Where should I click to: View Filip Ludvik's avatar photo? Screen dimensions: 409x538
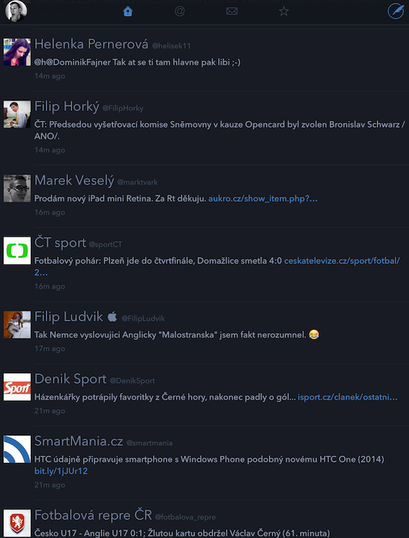click(17, 325)
